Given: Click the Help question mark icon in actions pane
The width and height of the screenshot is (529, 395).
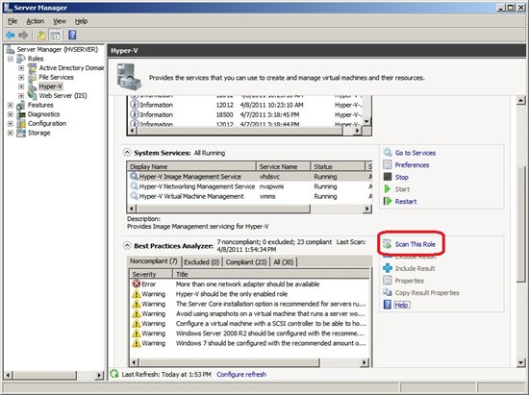Looking at the screenshot, I should point(388,305).
